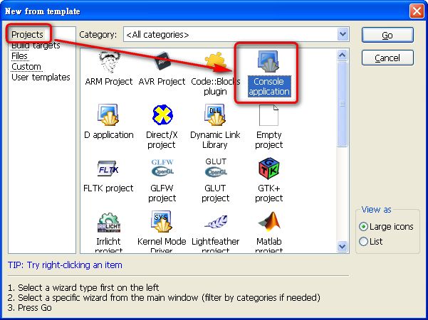The image size is (428, 320).
Task: Click the 'Dynamic Link Library' label text
Action: tap(215, 139)
